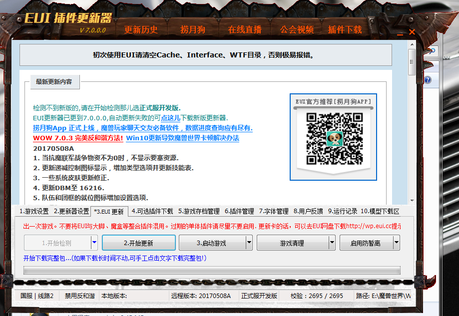Open 插件下载 in the top bar
The height and width of the screenshot is (316, 459).
(x=345, y=29)
